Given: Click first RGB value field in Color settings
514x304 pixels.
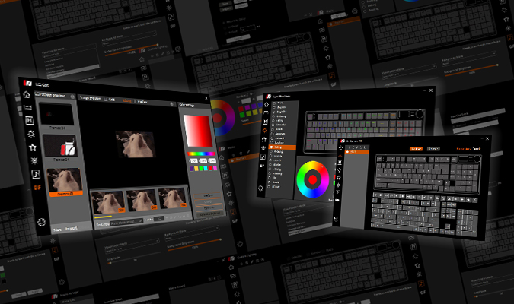Looking at the screenshot, I should pyautogui.click(x=193, y=161).
